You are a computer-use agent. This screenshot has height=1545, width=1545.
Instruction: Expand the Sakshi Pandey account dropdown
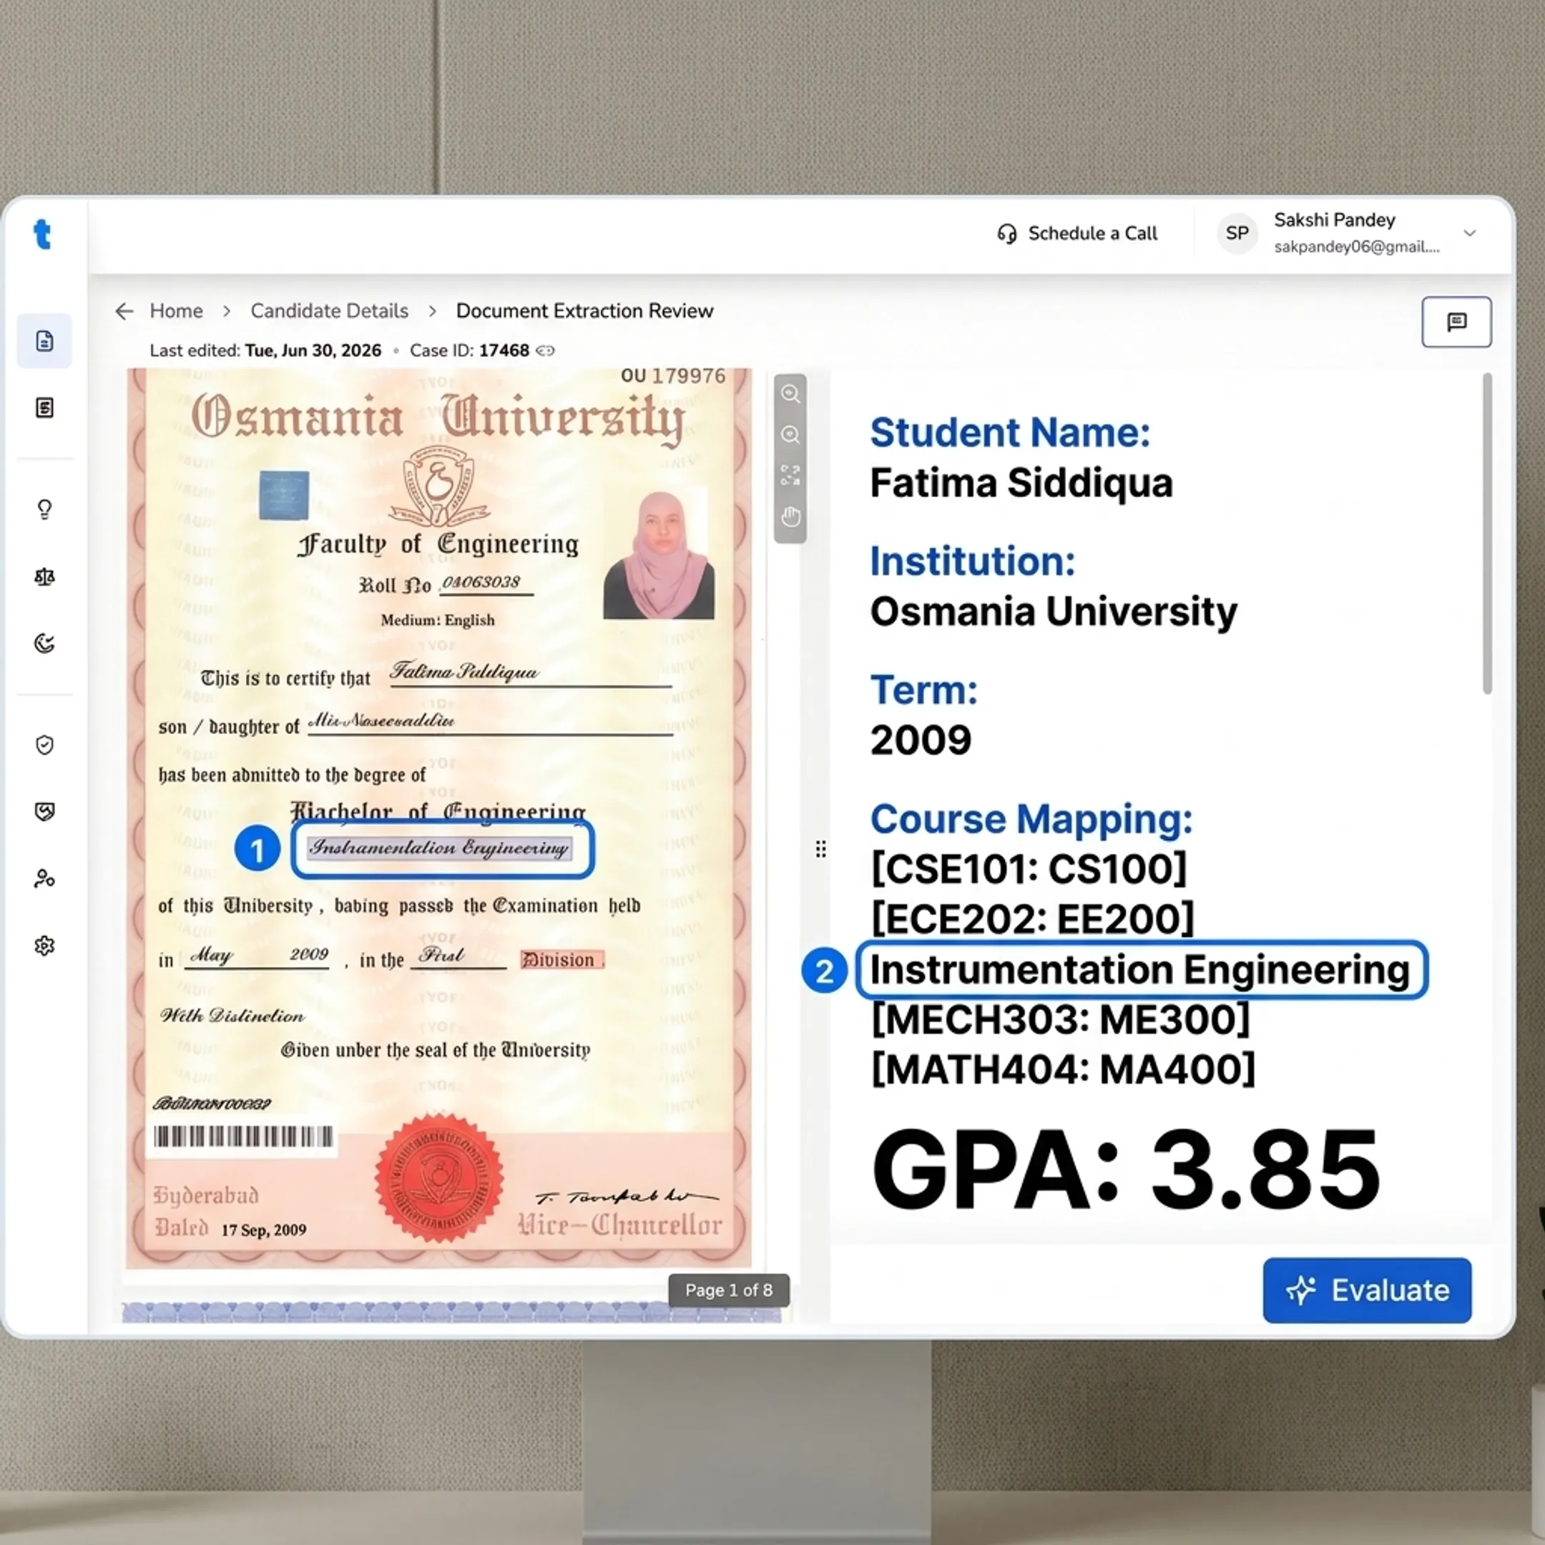point(1470,233)
